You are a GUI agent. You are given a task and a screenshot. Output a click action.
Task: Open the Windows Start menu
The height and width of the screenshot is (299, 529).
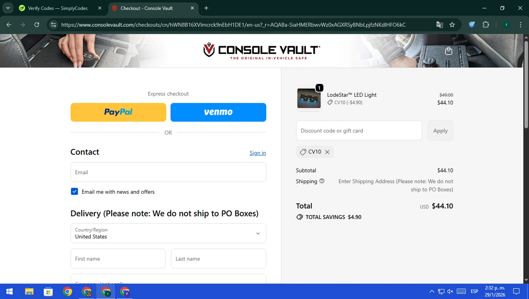[10, 292]
